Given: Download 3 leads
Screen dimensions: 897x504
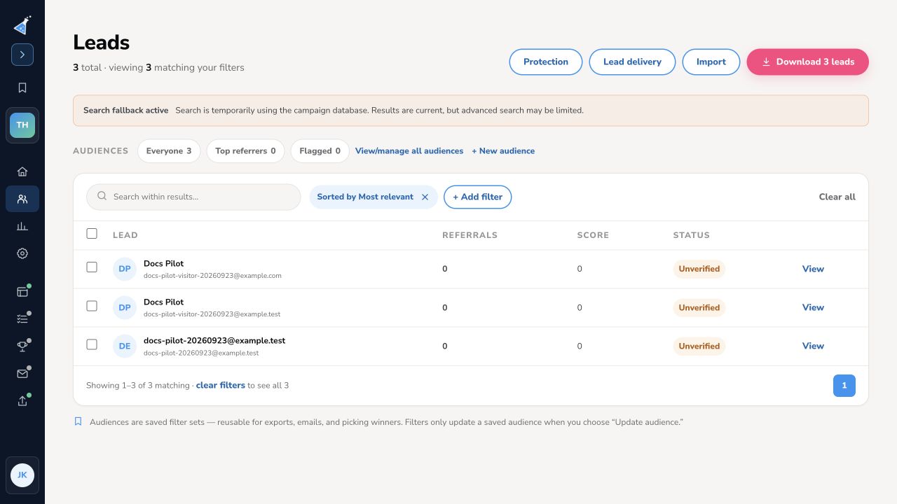Looking at the screenshot, I should (808, 62).
